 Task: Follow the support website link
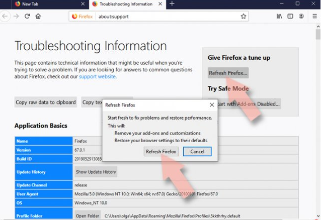[x=97, y=77]
